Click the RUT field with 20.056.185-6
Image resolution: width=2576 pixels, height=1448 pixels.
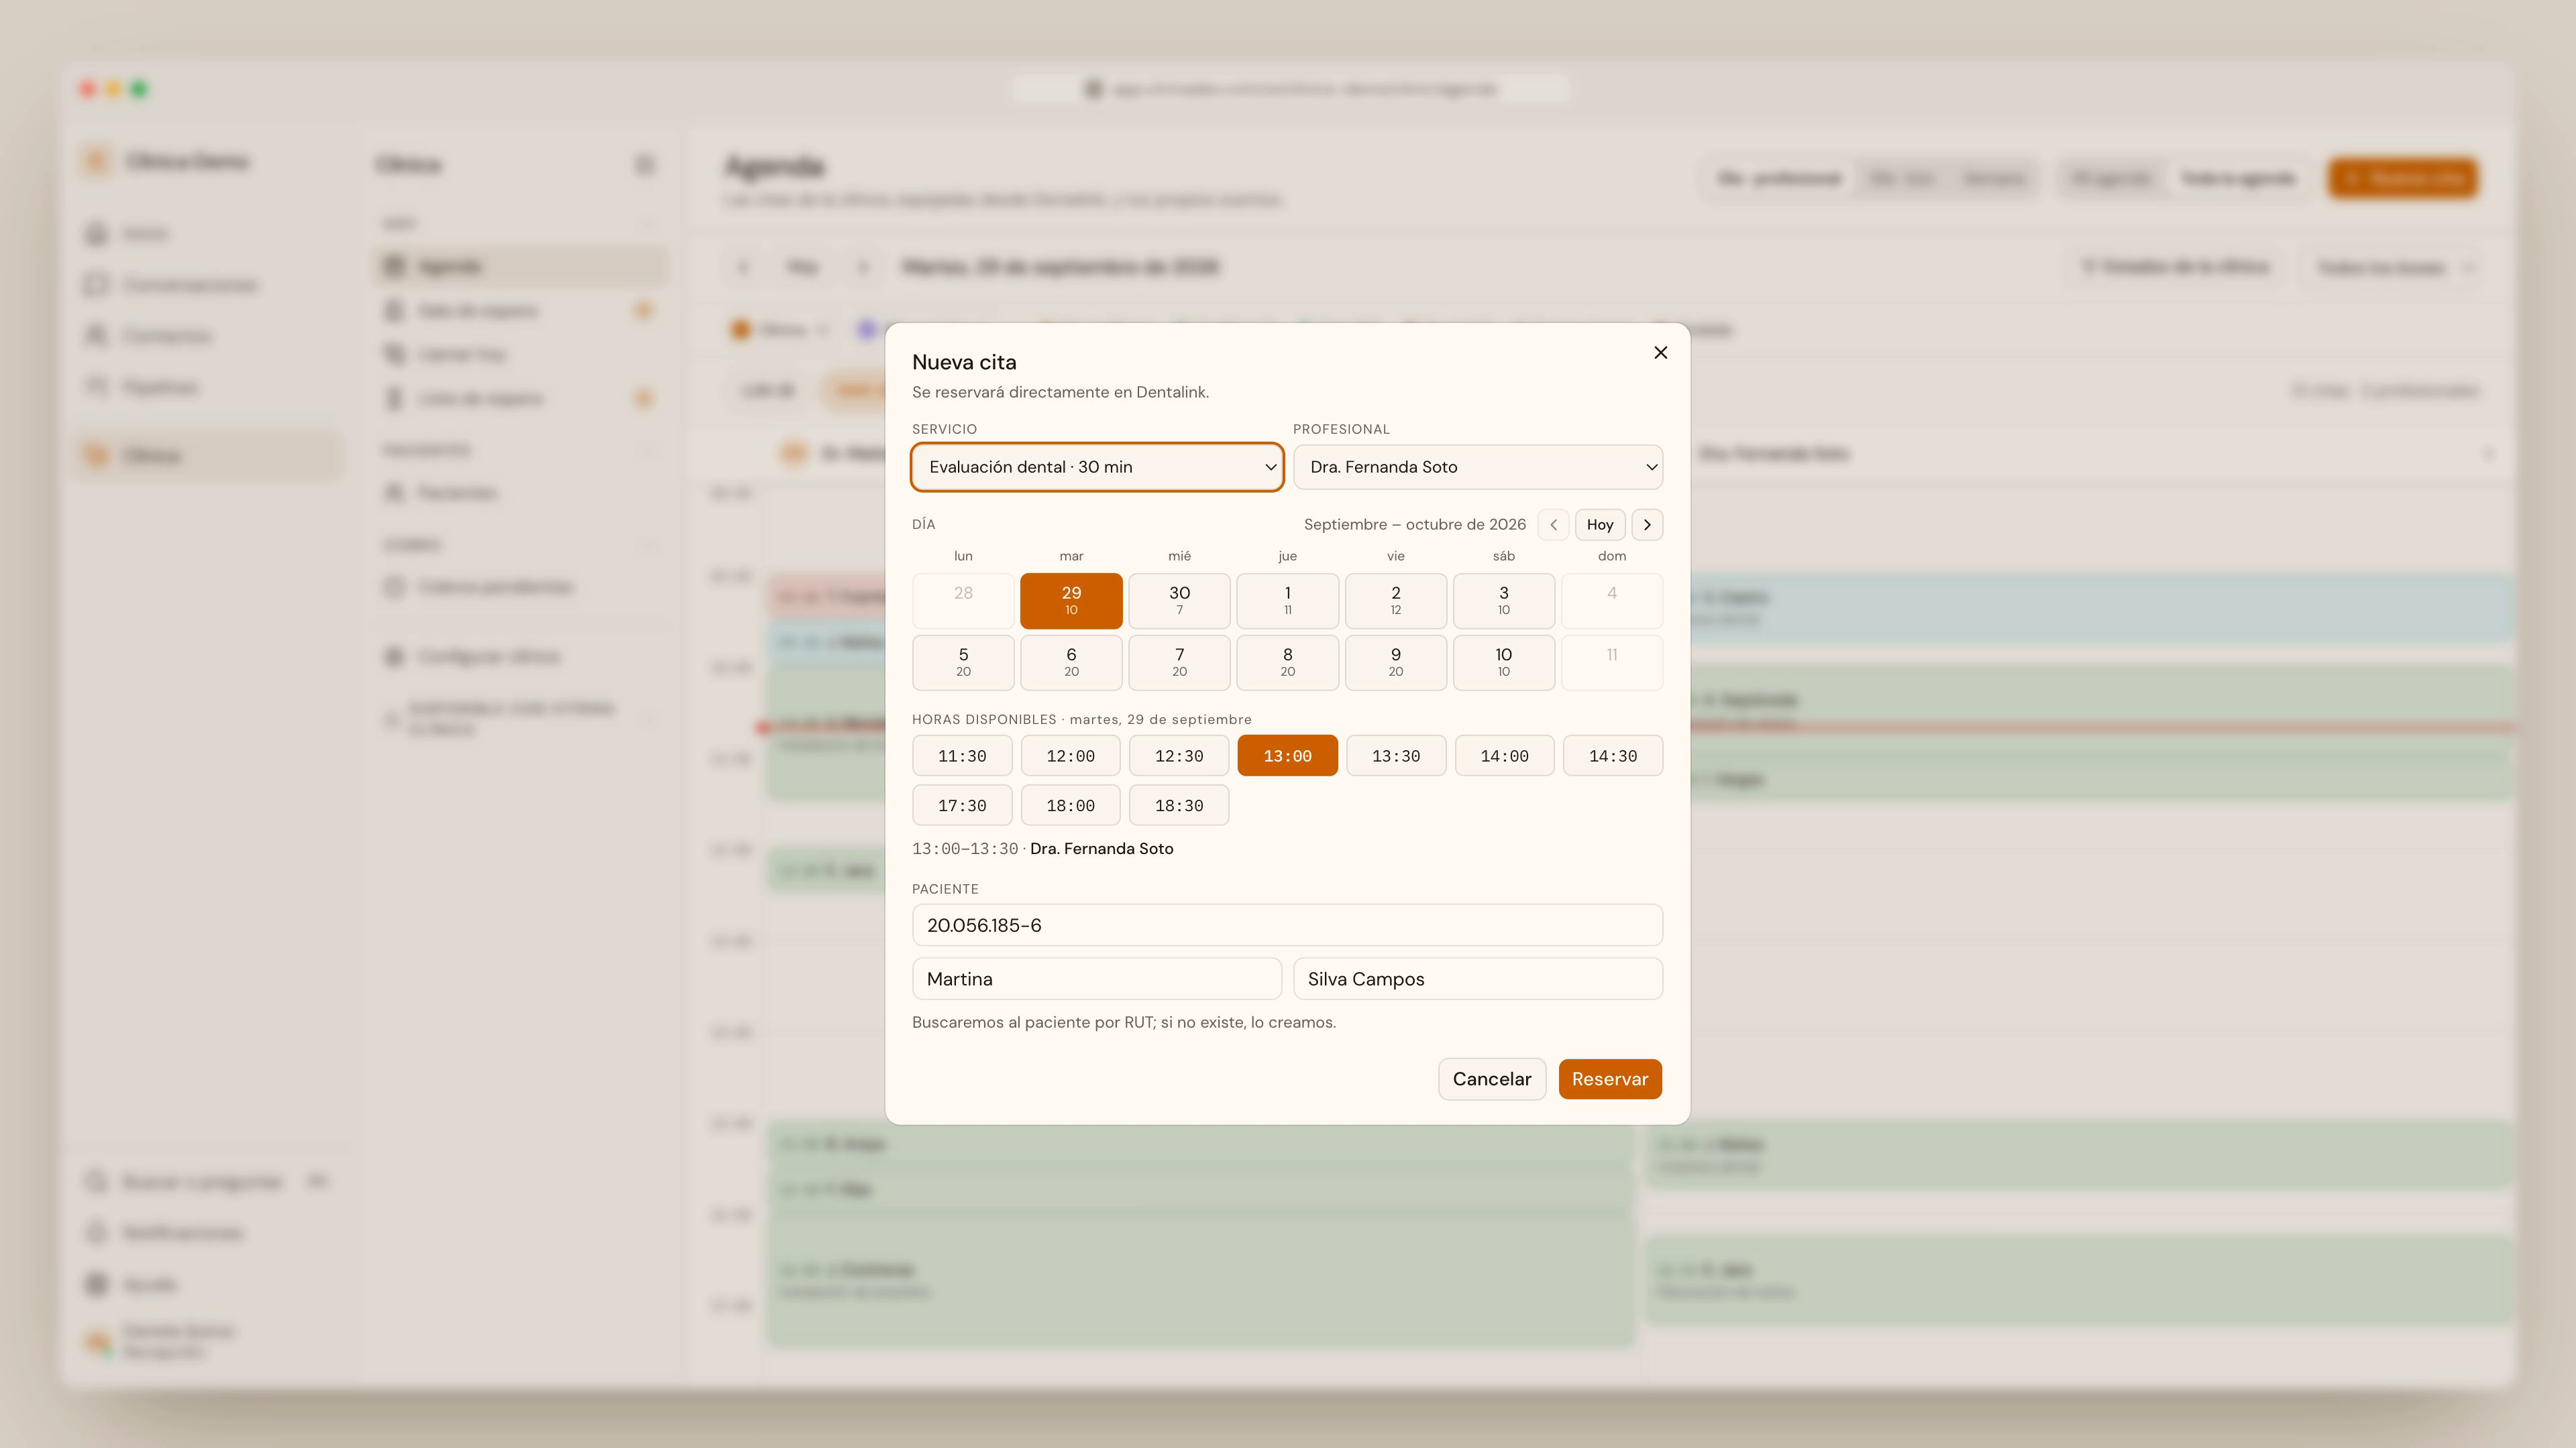1287,925
